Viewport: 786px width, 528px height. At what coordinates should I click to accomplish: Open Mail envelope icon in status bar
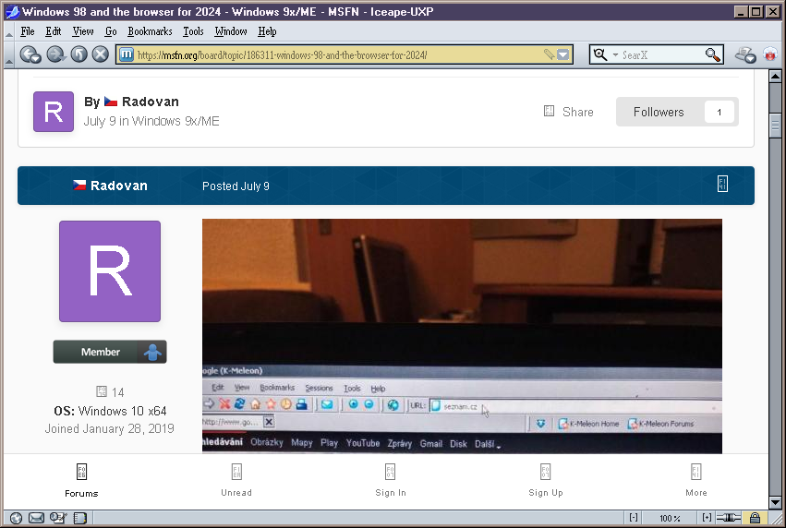point(36,518)
